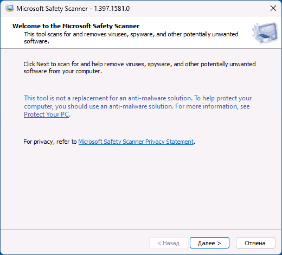Click the scanner brush logo in header
The height and width of the screenshot is (255, 282).
pyautogui.click(x=265, y=33)
